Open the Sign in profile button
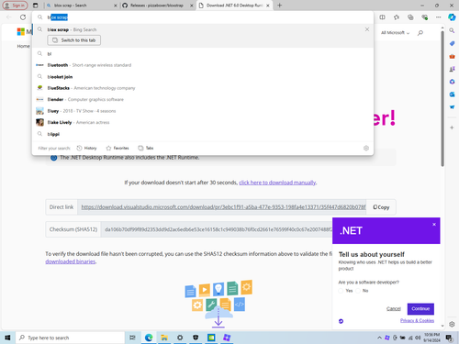Image resolution: width=459 pixels, height=344 pixels. [x=15, y=6]
